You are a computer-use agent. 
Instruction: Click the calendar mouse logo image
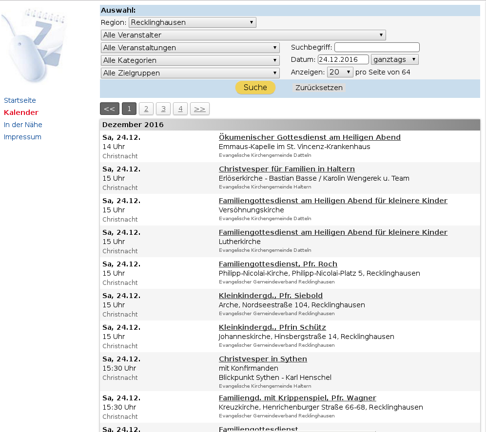34,45
